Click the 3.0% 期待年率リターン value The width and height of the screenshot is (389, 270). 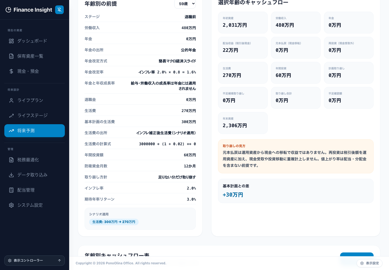pyautogui.click(x=192, y=199)
